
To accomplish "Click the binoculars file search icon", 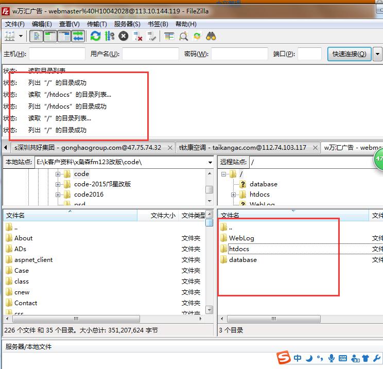I will point(211,36).
